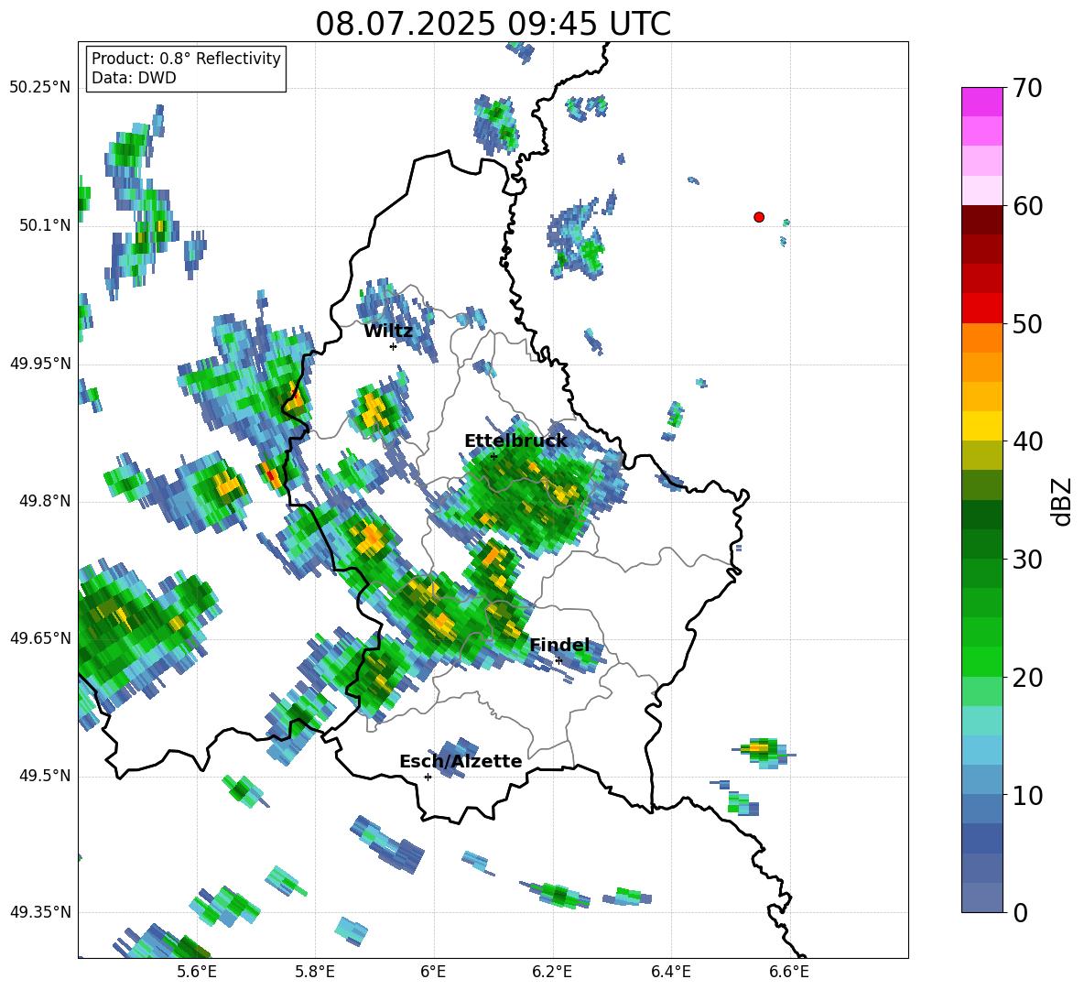The image size is (1084, 990).
Task: Click the cross marker at Wiltz
Action: [393, 346]
